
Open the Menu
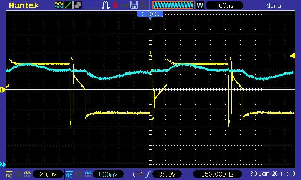click(274, 6)
